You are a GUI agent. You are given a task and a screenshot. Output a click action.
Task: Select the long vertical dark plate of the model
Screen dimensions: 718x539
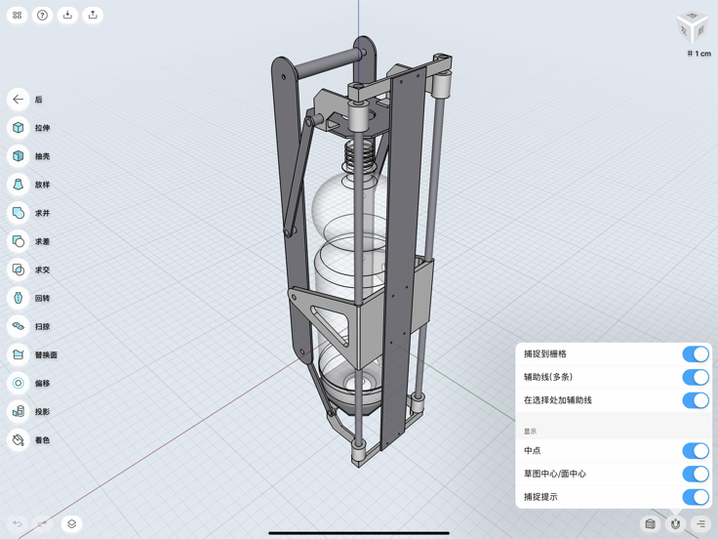(403, 257)
